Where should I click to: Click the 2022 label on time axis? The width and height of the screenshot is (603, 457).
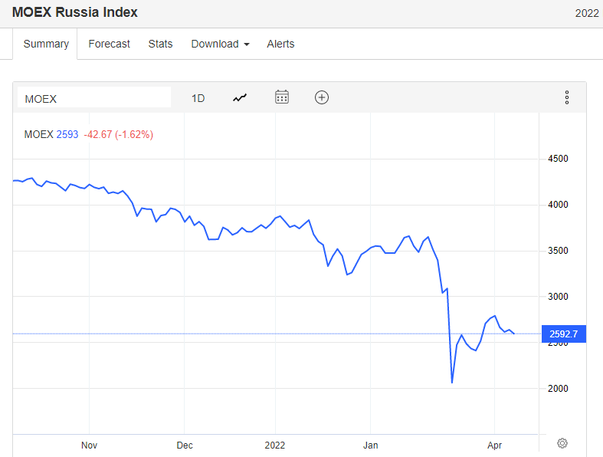274,445
